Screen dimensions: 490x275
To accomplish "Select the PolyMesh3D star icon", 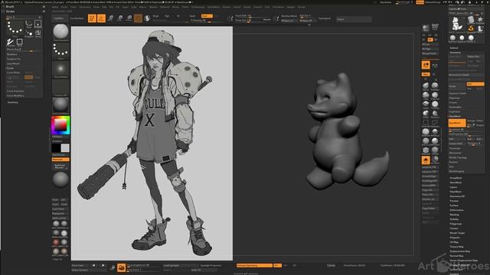I will 480,21.
